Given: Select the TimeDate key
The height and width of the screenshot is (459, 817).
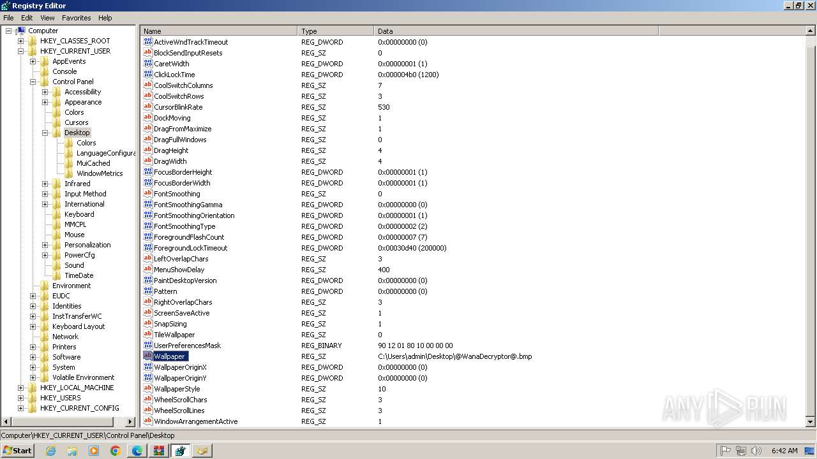Looking at the screenshot, I should pyautogui.click(x=79, y=275).
